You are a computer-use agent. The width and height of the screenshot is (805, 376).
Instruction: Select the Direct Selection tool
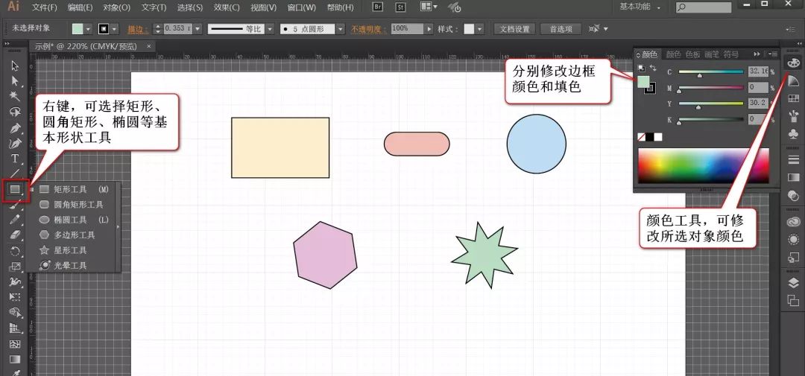pyautogui.click(x=15, y=81)
